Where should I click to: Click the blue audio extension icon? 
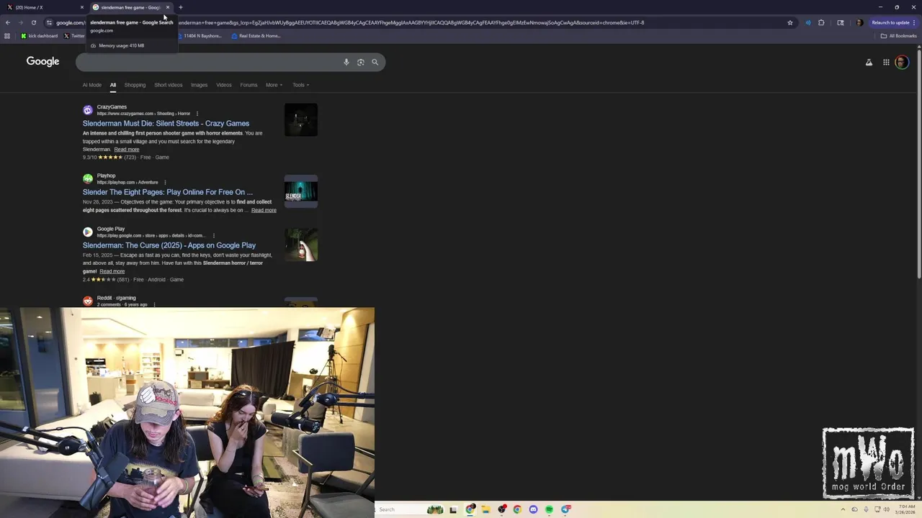tap(807, 22)
